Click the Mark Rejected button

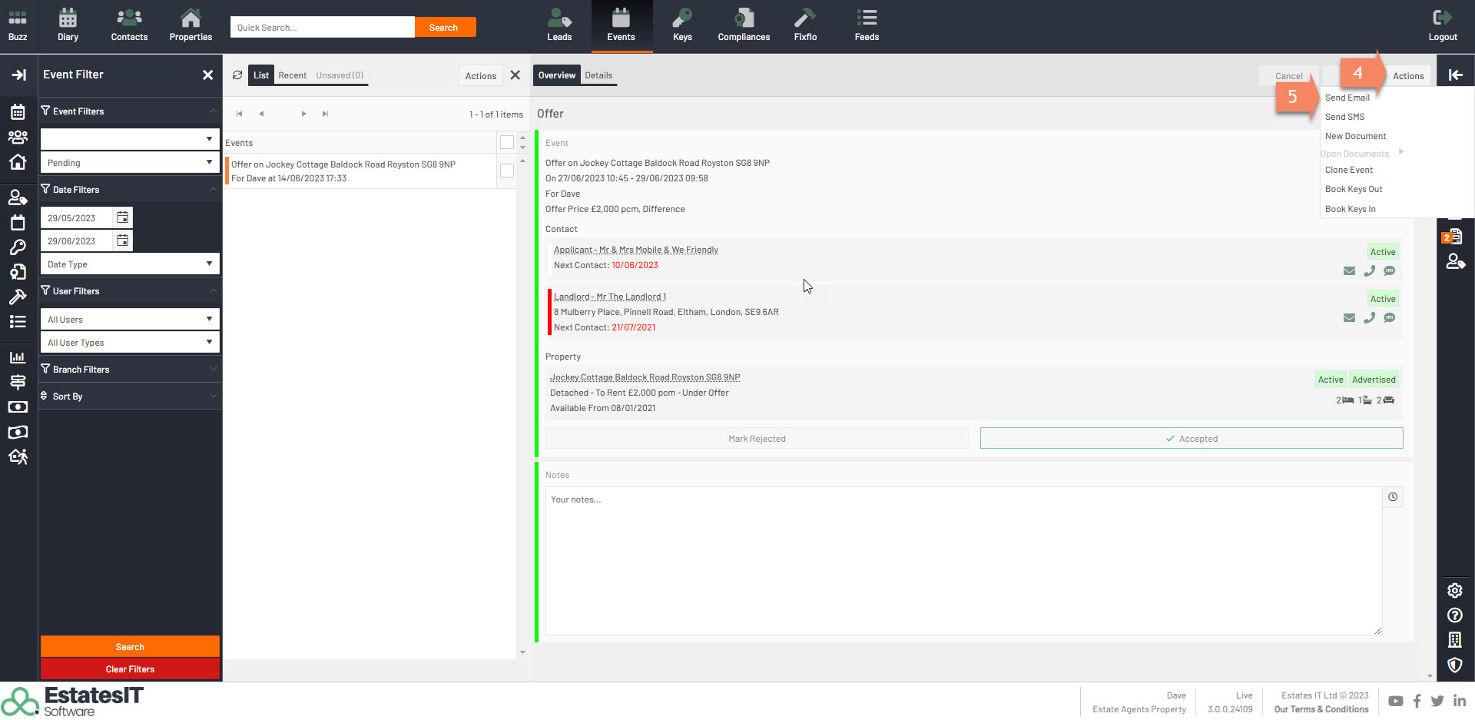tap(757, 439)
